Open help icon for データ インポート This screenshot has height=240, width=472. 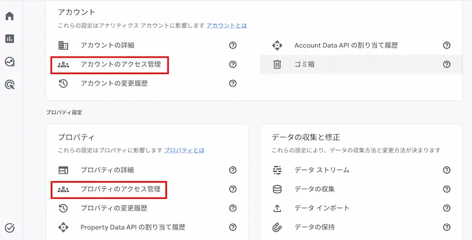447,208
